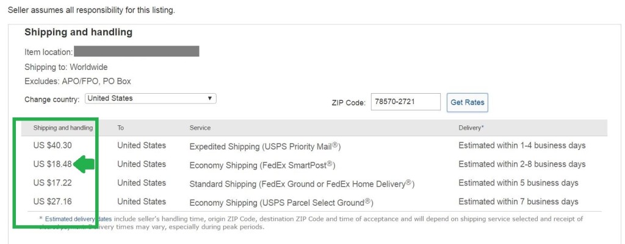
Task: Click the ZIP Code input field
Action: coord(405,102)
